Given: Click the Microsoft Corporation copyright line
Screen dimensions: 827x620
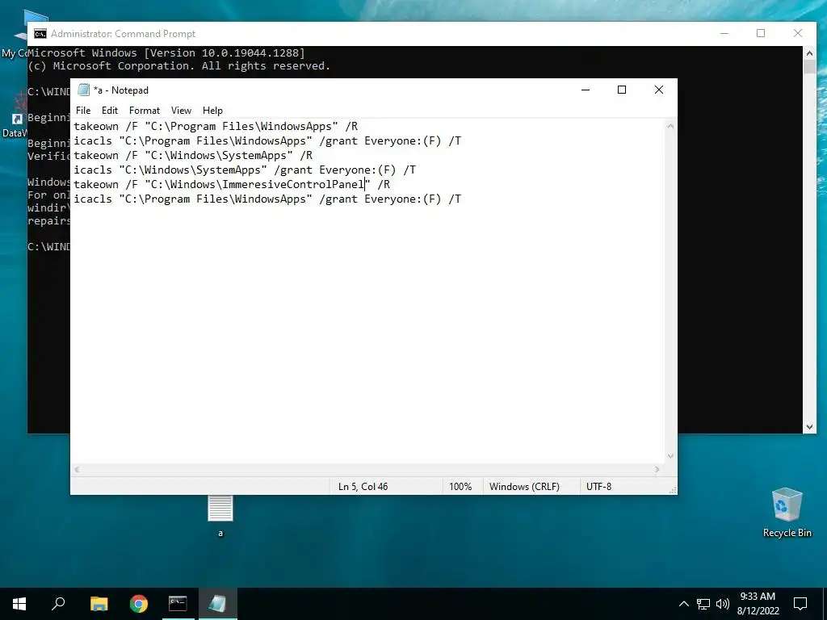Looking at the screenshot, I should pyautogui.click(x=178, y=66).
